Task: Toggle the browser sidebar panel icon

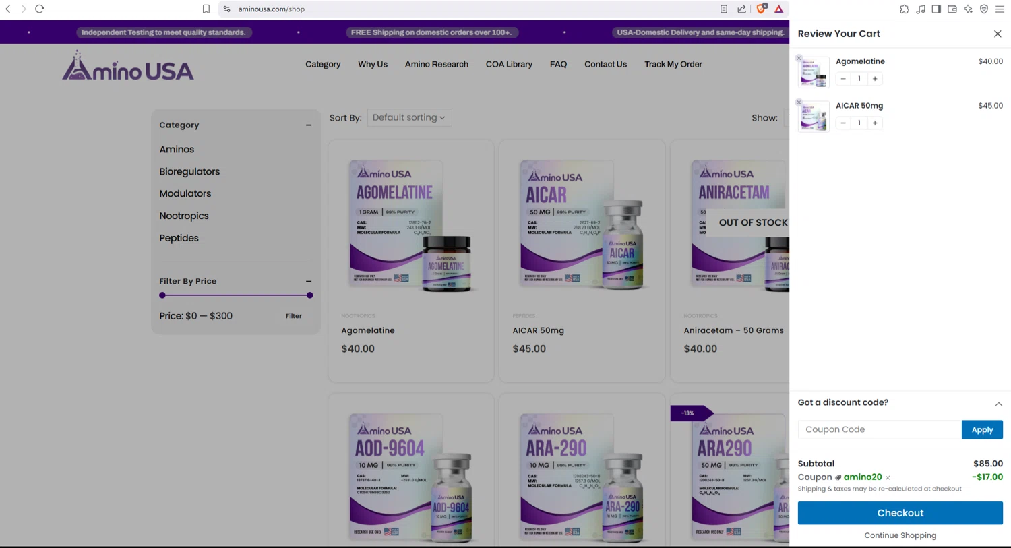Action: [x=936, y=9]
